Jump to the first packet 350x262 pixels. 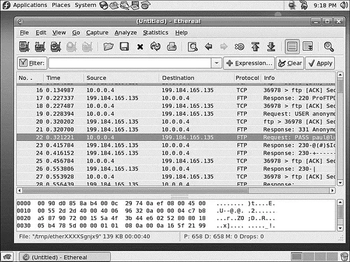pyautogui.click(x=255, y=47)
